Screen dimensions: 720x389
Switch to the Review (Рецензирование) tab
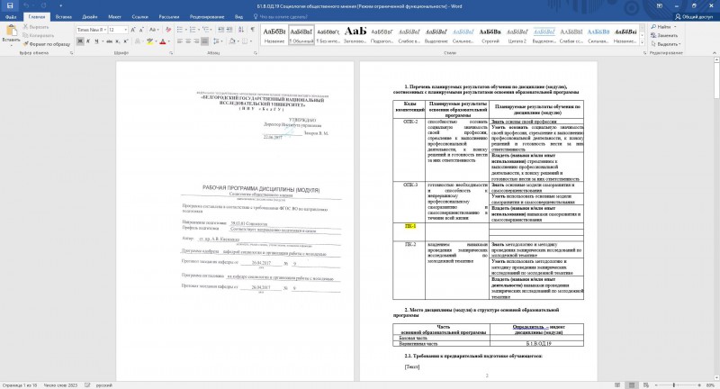[x=207, y=17]
